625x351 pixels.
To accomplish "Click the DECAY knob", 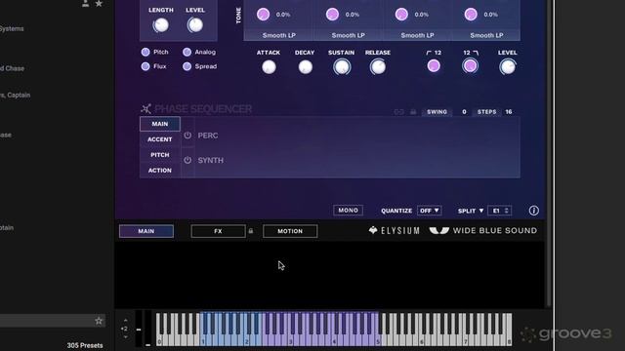I will (306, 67).
